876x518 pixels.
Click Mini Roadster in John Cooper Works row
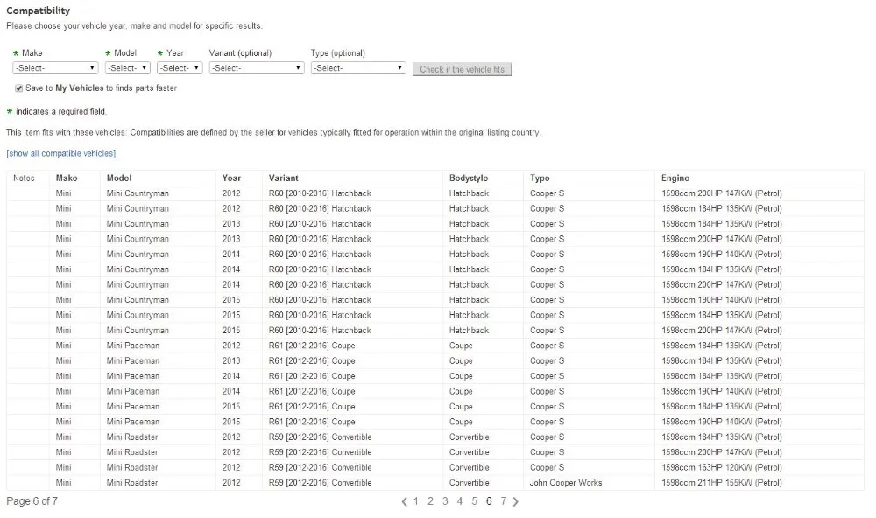click(132, 483)
